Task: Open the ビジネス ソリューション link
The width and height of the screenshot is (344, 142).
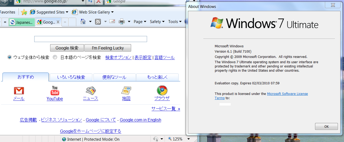Action: coord(62,120)
